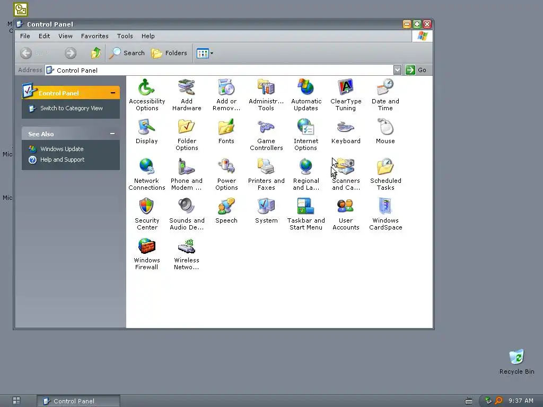Select the Power Options icon

(226, 174)
